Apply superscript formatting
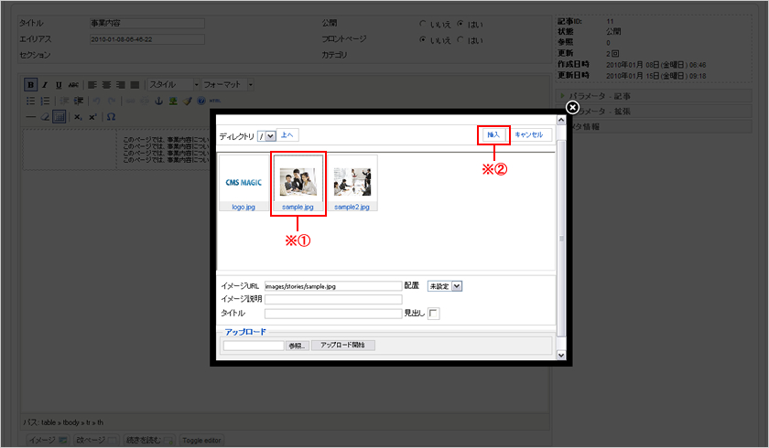This screenshot has height=448, width=769. click(x=92, y=117)
